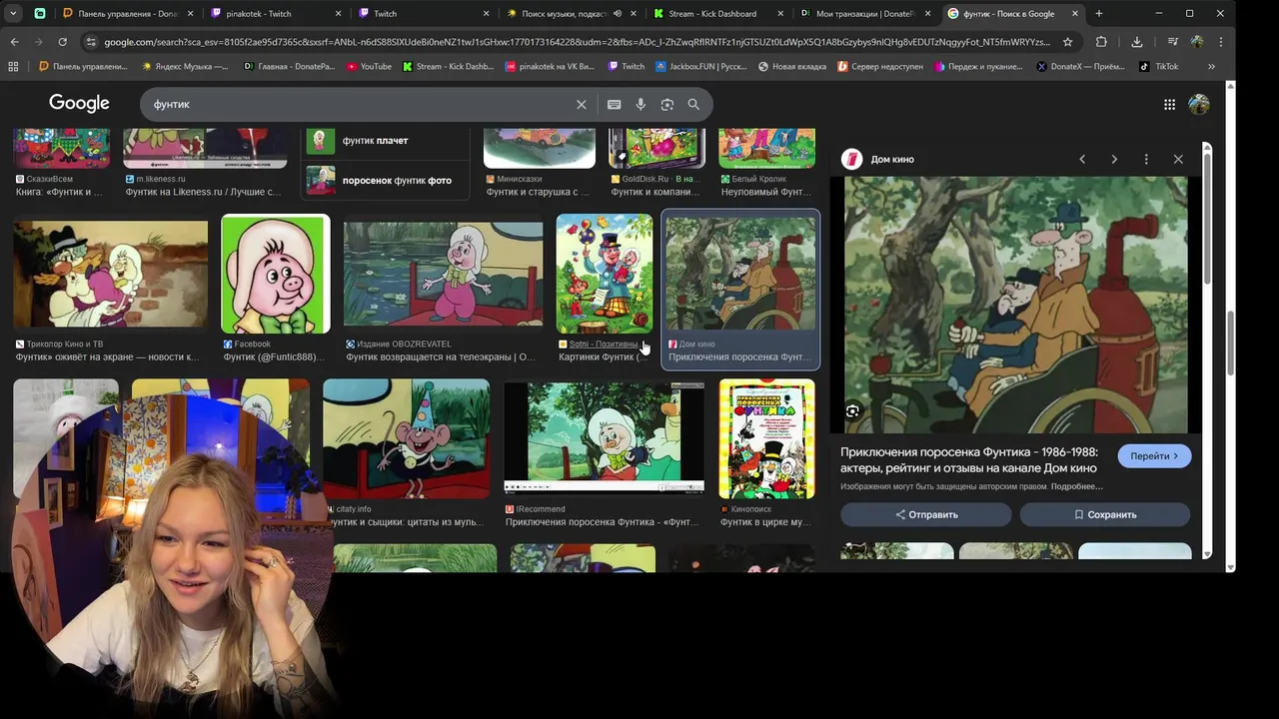The image size is (1279, 719).
Task: Select suggestion фунтик плачет
Action: click(385, 140)
